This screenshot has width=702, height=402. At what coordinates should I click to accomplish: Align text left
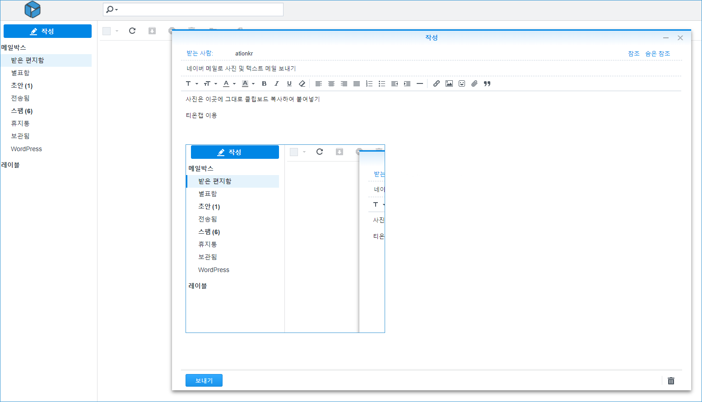(319, 83)
